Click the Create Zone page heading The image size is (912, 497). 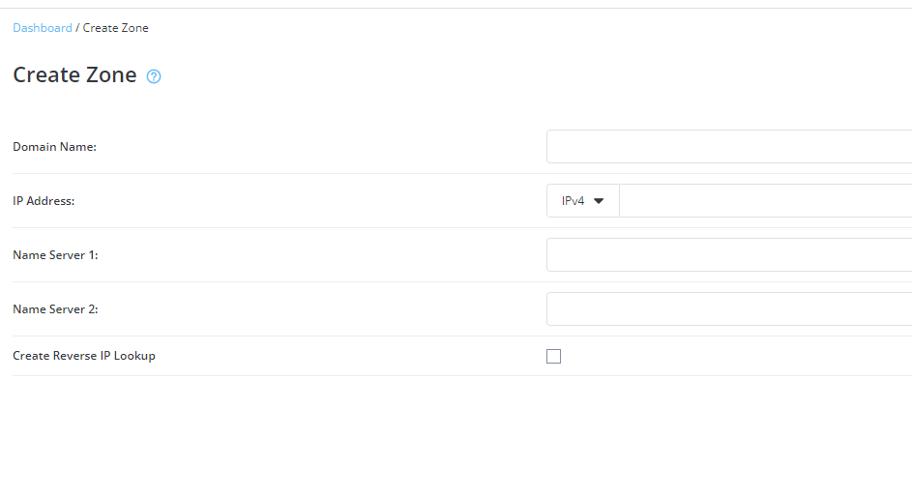(x=74, y=75)
